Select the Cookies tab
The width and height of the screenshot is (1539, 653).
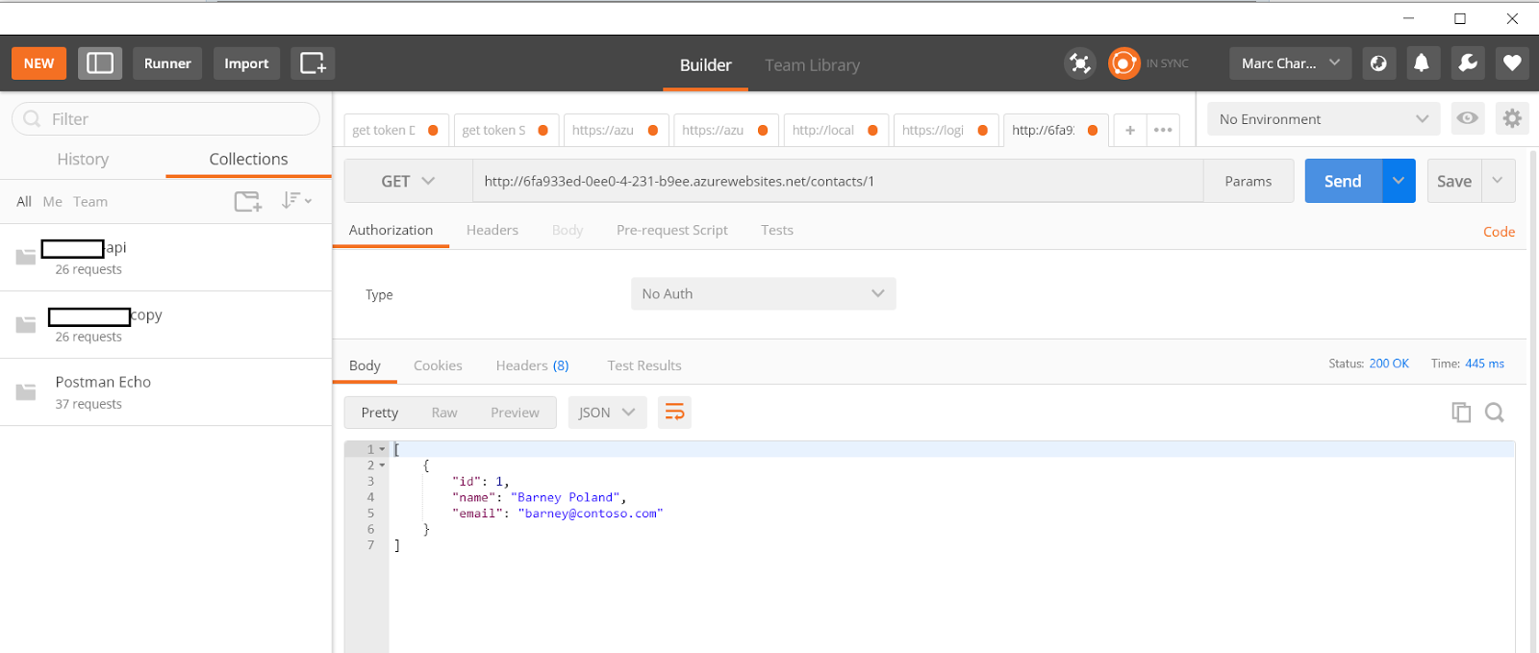pos(438,365)
